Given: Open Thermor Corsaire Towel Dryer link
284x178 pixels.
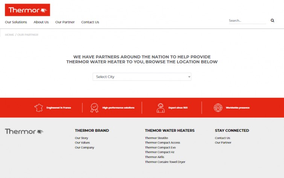Looking at the screenshot, I should click(165, 162).
